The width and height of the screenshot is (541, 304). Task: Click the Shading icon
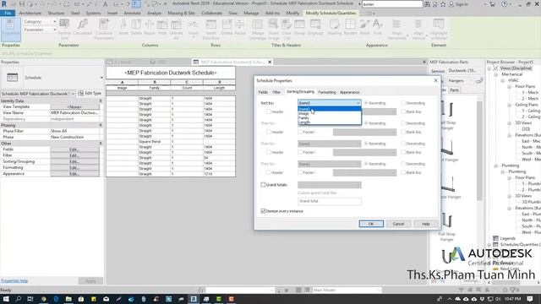click(x=335, y=27)
